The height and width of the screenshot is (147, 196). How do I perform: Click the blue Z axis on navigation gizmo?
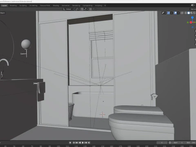(192, 18)
